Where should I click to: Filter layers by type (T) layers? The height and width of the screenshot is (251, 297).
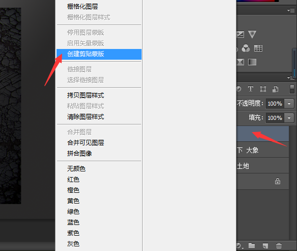(251, 89)
